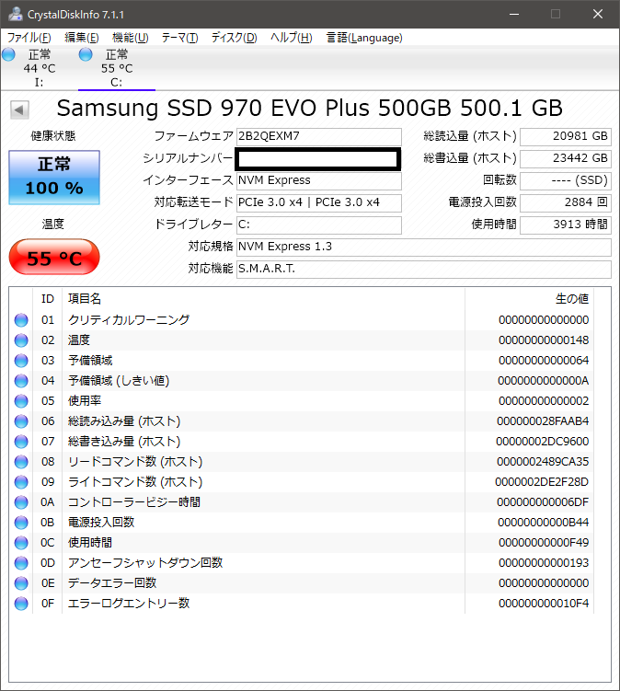Select the クリティカルワーニング attribute name
The width and height of the screenshot is (620, 691).
click(x=129, y=320)
